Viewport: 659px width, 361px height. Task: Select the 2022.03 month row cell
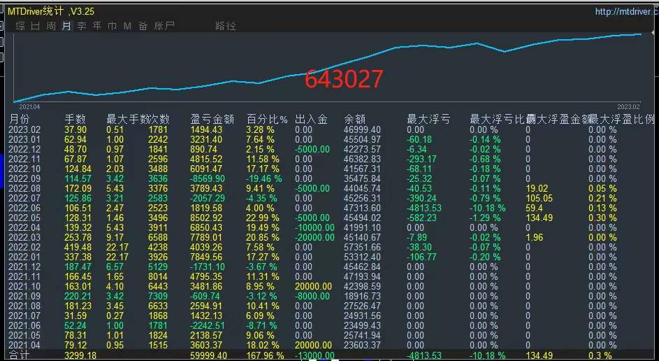point(24,237)
